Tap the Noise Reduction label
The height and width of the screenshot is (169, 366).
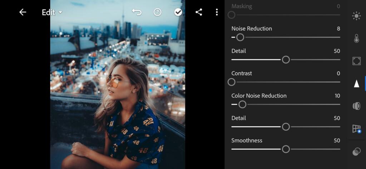click(x=252, y=29)
